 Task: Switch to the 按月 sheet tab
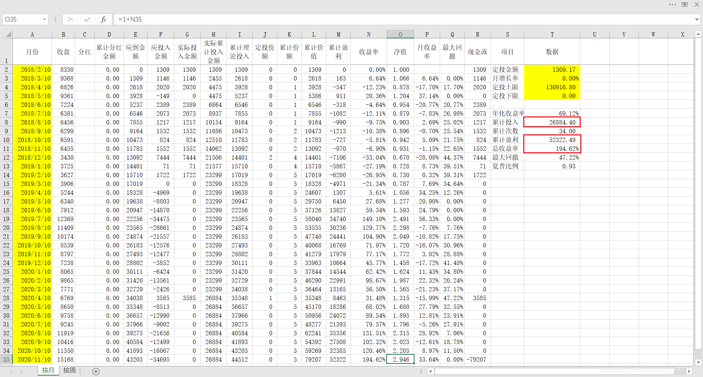[x=48, y=370]
